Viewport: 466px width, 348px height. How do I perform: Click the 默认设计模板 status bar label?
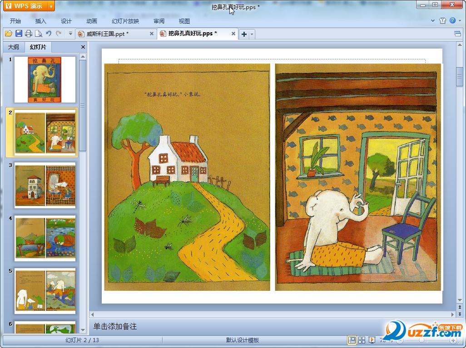point(243,340)
